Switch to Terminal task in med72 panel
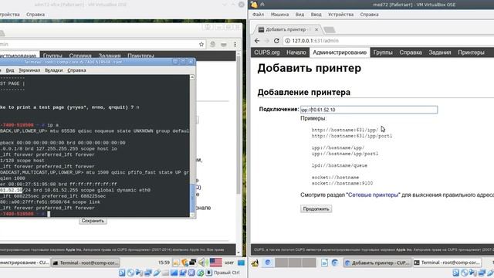 448,263
